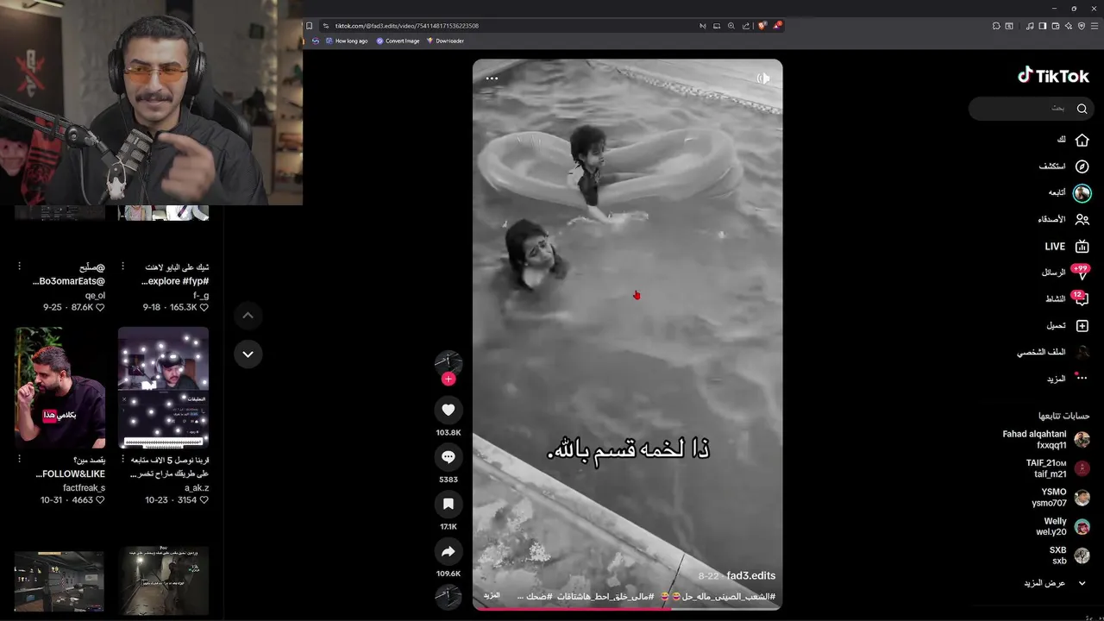Image resolution: width=1104 pixels, height=621 pixels.
Task: Open Messages with the 99+ badge
Action: coord(1065,273)
